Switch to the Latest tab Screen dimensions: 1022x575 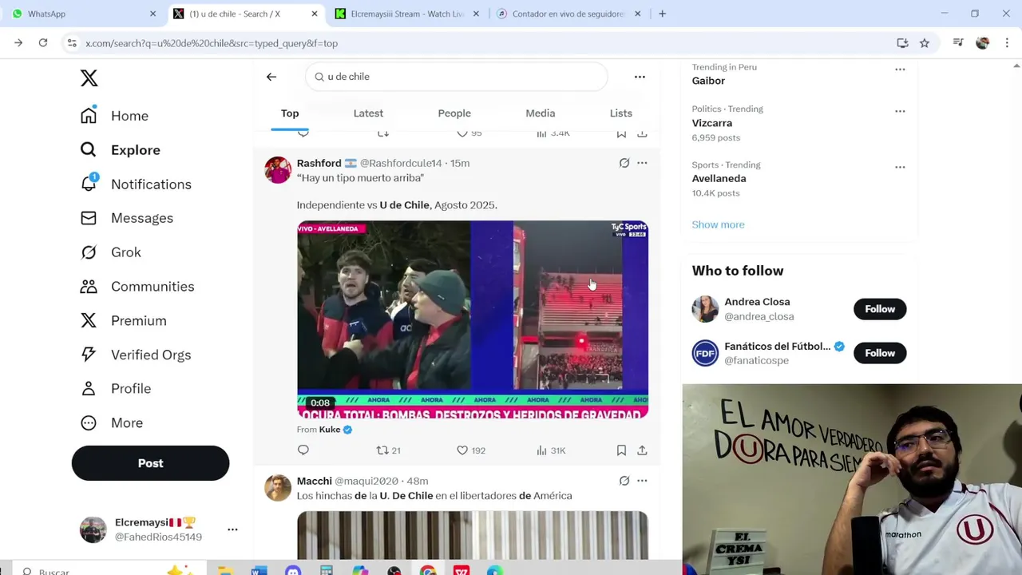(368, 113)
